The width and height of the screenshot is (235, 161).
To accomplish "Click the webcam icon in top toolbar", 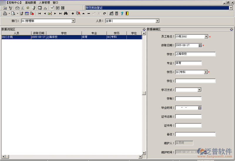I will tap(10, 8).
